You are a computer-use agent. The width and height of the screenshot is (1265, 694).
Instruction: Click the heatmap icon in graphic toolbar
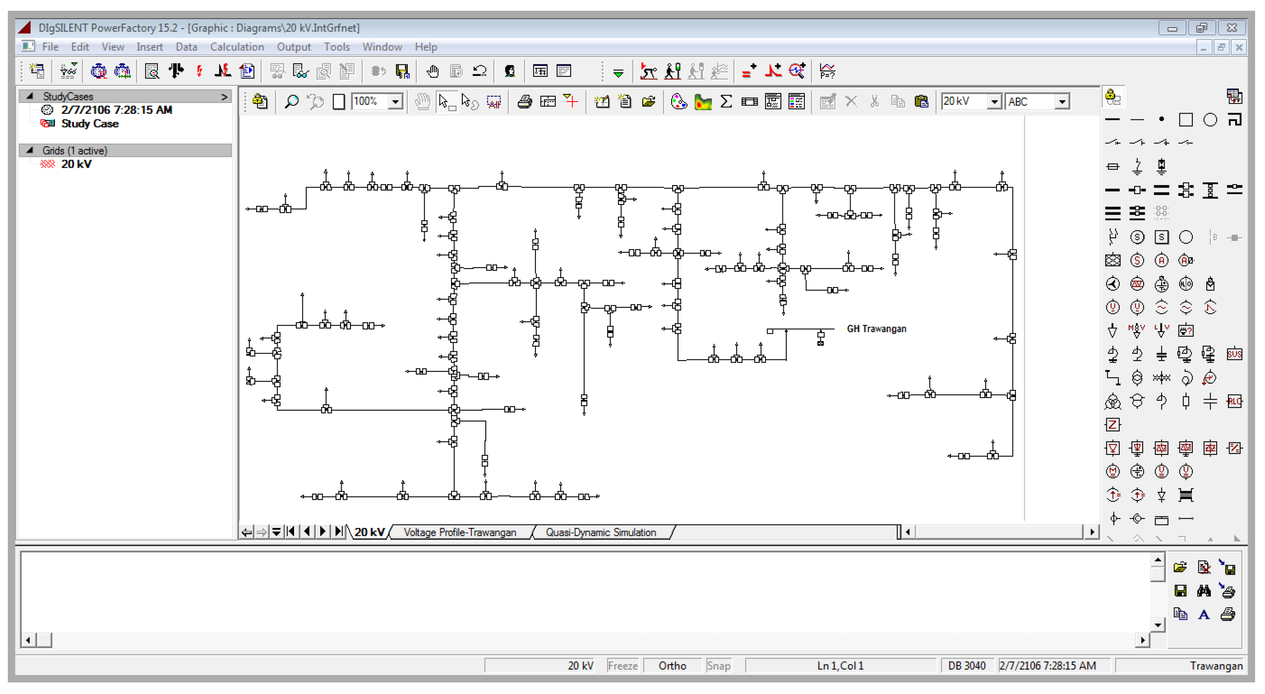pyautogui.click(x=703, y=102)
